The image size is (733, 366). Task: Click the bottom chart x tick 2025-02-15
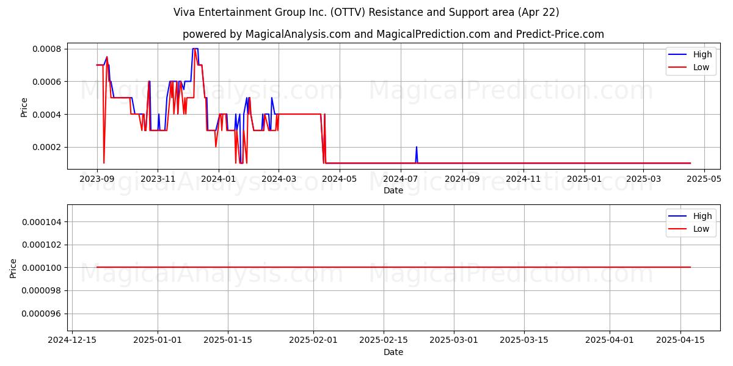click(x=384, y=340)
